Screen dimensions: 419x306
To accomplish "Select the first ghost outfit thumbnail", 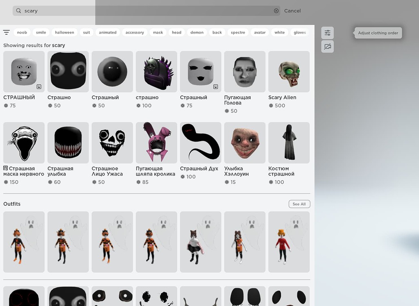I will point(24,242).
